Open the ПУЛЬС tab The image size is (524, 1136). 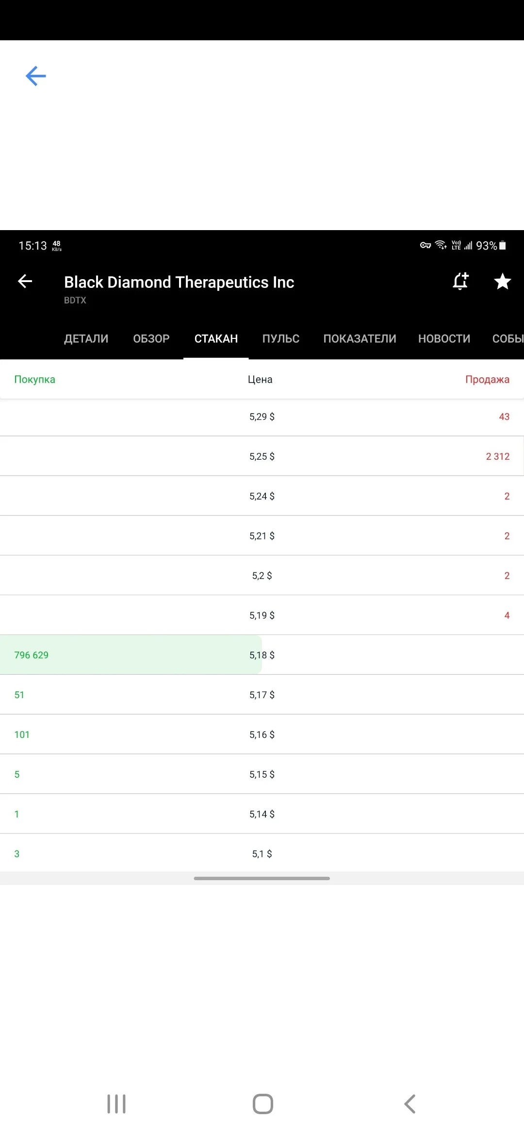[x=281, y=338]
